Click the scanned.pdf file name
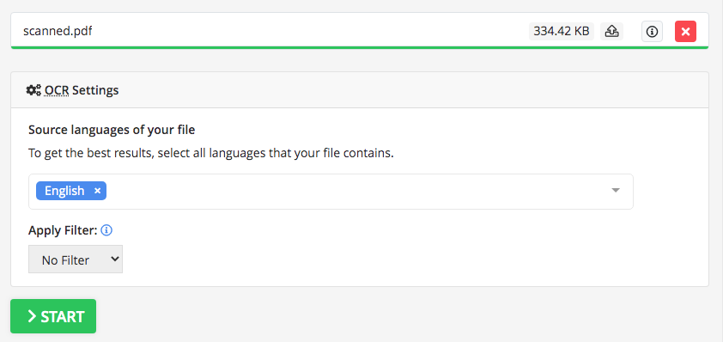Image resolution: width=723 pixels, height=342 pixels. (x=58, y=31)
